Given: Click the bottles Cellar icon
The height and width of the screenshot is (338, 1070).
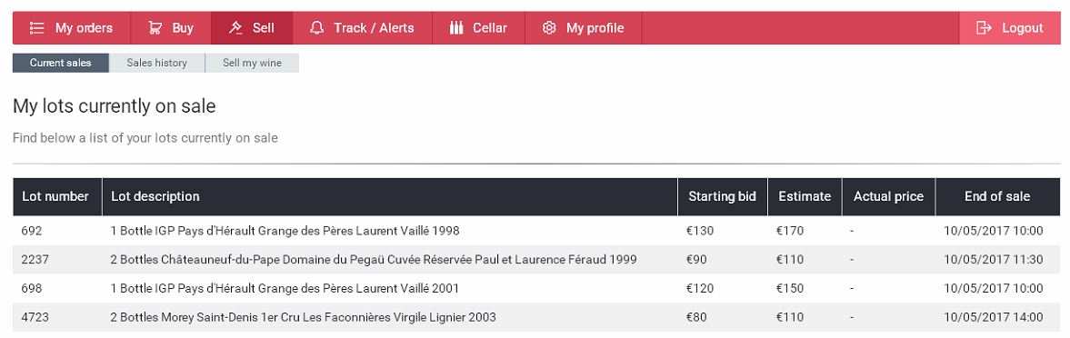Looking at the screenshot, I should coord(456,28).
